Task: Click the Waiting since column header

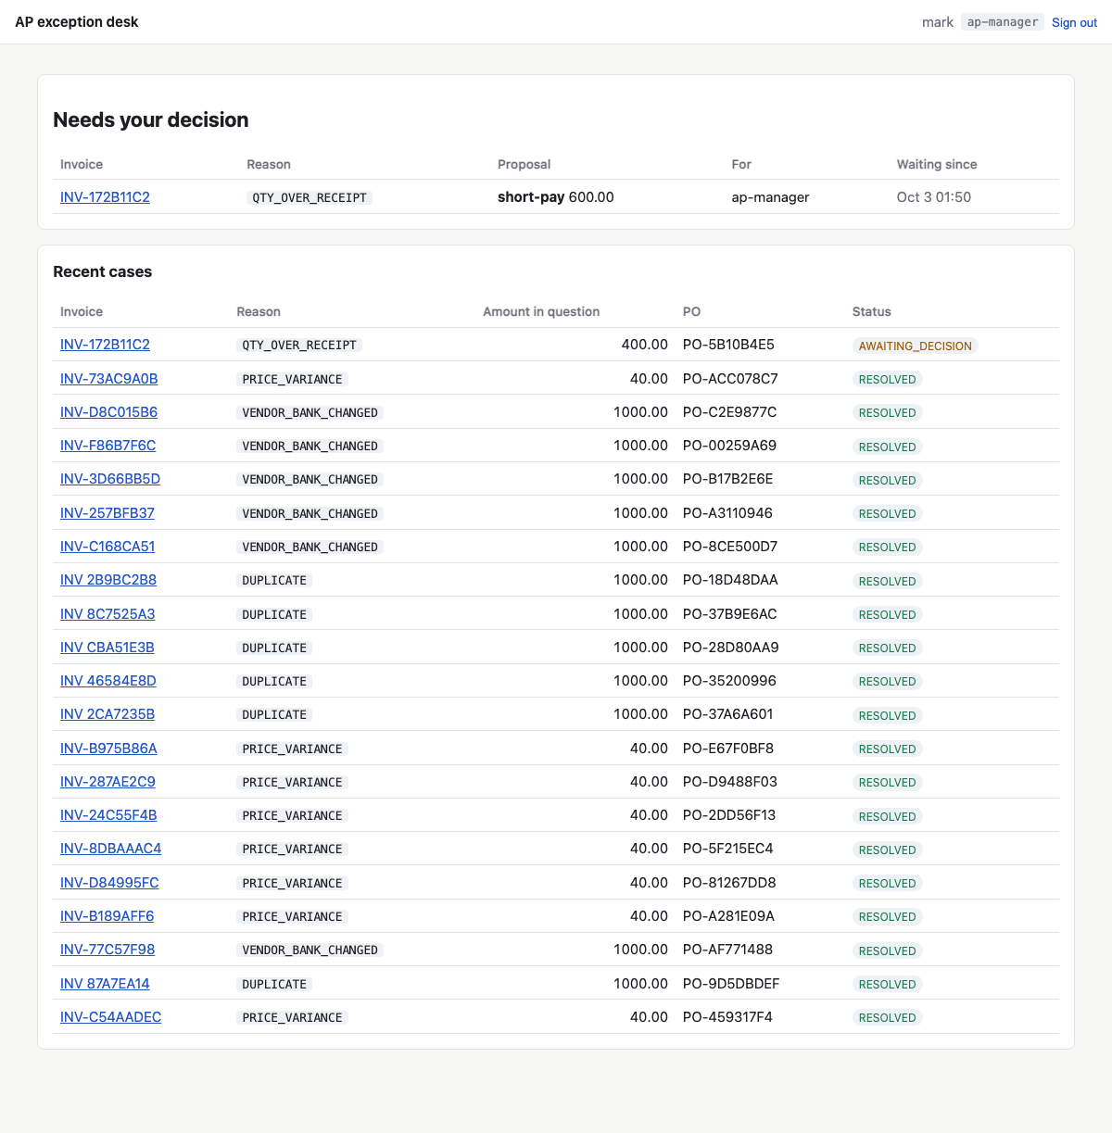Action: pos(937,164)
